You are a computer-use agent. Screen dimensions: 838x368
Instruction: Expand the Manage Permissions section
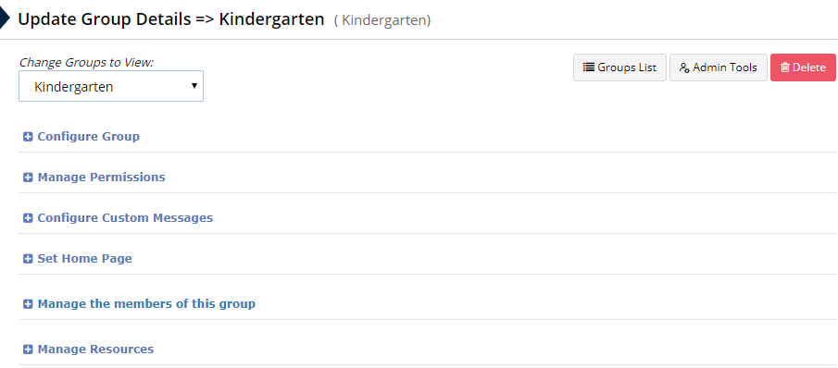101,178
